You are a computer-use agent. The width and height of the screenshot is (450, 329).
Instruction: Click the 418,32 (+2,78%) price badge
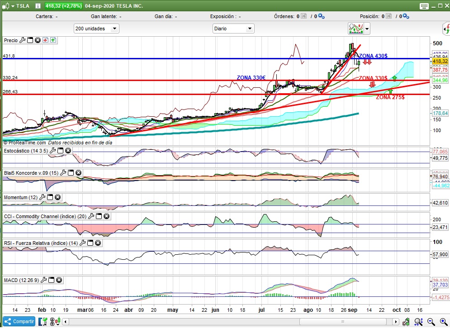[63, 6]
